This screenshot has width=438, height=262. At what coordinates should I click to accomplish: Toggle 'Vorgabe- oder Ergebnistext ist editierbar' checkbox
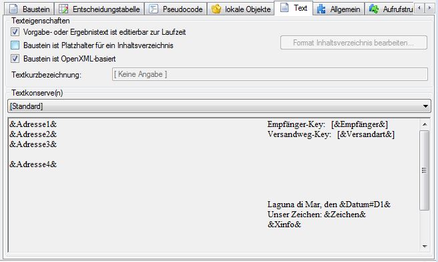(15, 32)
